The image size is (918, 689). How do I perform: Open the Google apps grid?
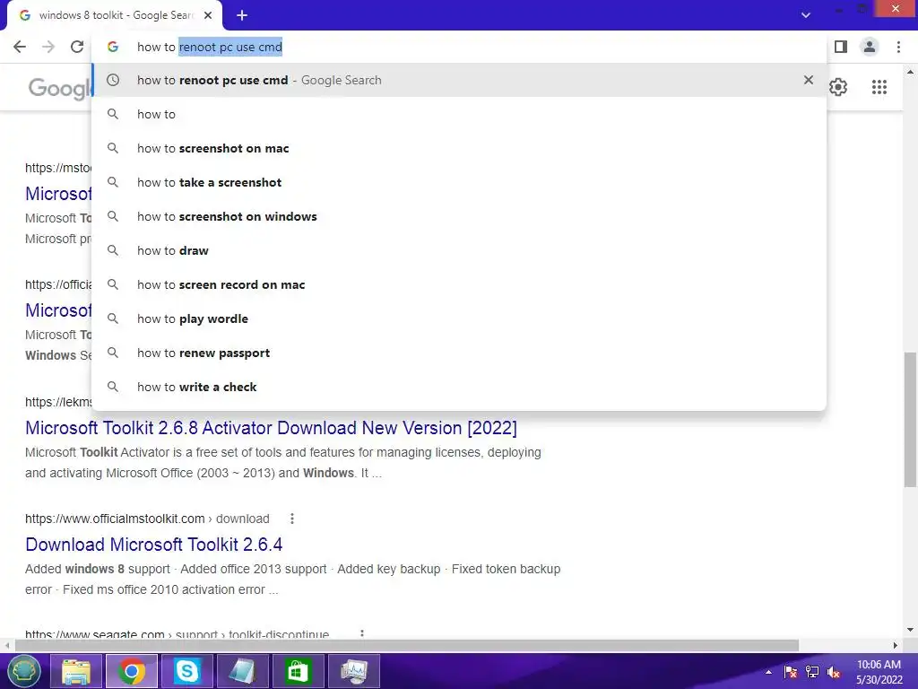click(879, 87)
